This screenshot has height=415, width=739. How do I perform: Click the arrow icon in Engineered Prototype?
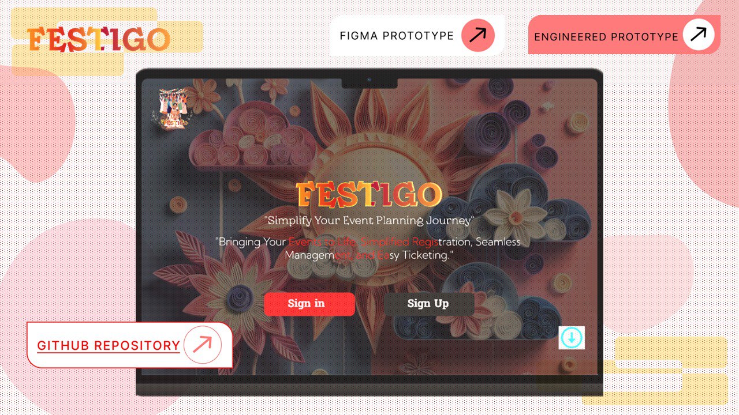tap(699, 35)
